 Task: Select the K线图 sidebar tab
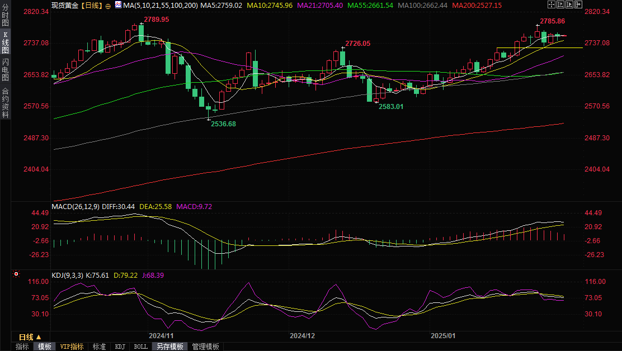[x=5, y=42]
